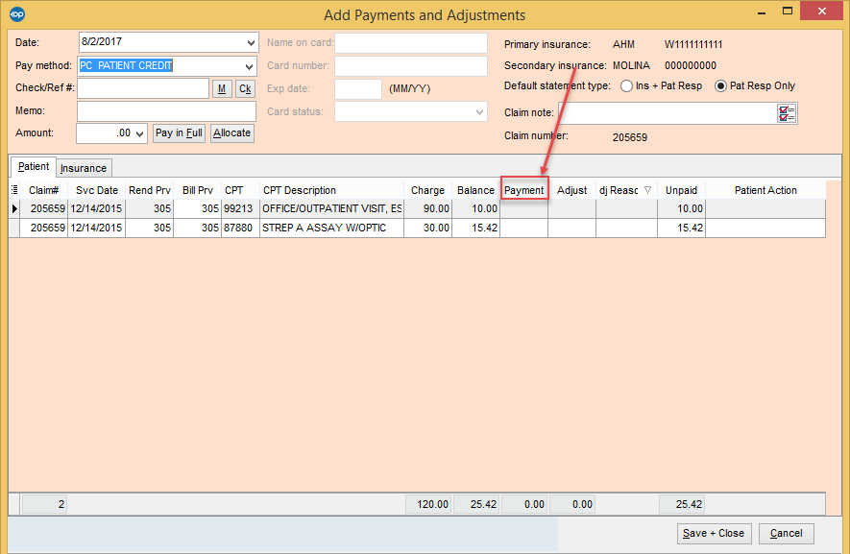
Task: Click Adjust cell for CPT 99213 row
Action: tap(571, 208)
